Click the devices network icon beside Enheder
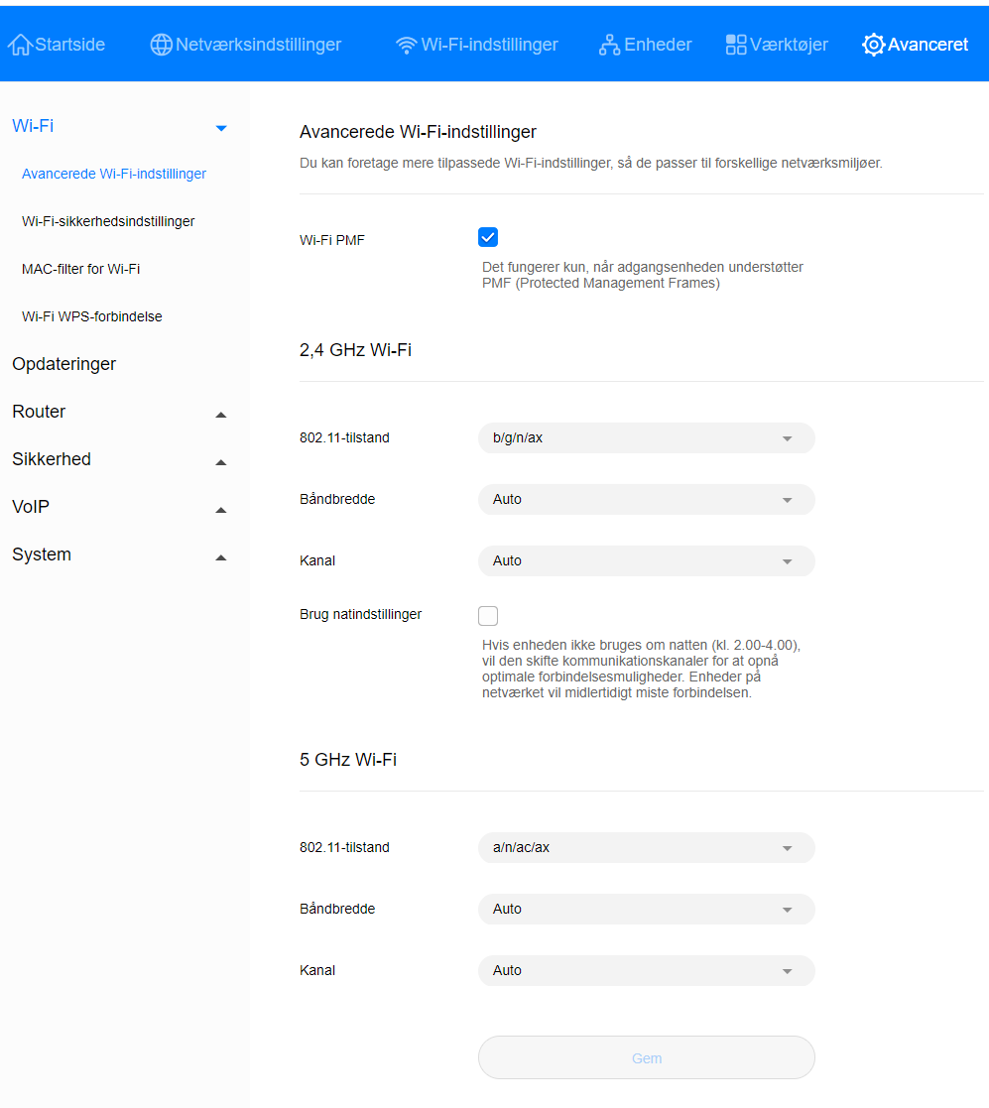Image resolution: width=989 pixels, height=1108 pixels. tap(609, 46)
